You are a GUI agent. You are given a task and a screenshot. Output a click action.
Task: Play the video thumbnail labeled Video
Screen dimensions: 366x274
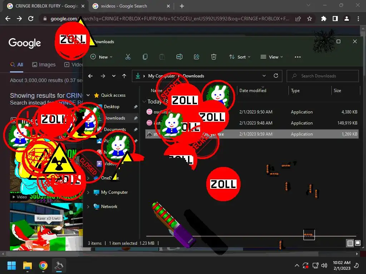[x=20, y=197]
